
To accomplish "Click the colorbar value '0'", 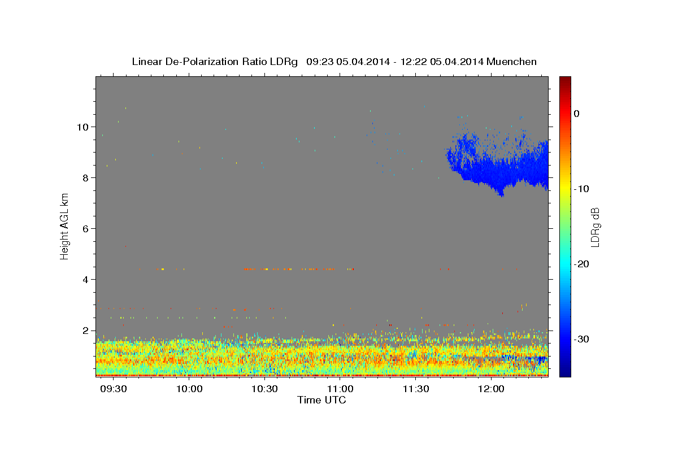I will click(576, 114).
